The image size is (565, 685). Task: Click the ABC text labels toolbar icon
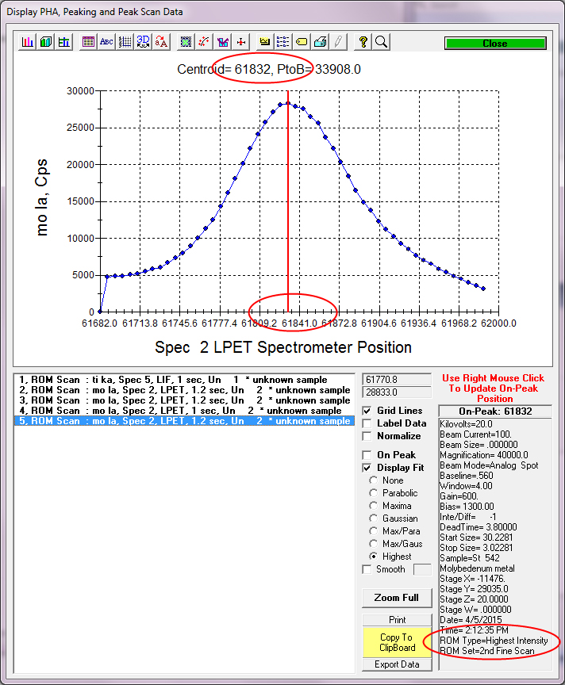pyautogui.click(x=106, y=42)
